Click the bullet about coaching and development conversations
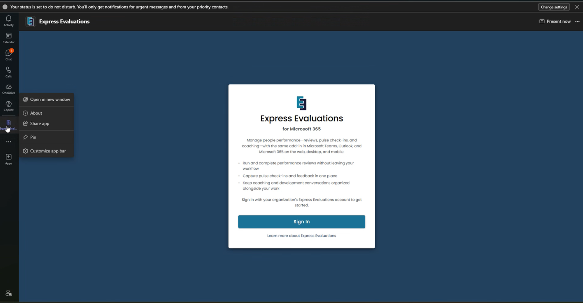 coord(296,186)
